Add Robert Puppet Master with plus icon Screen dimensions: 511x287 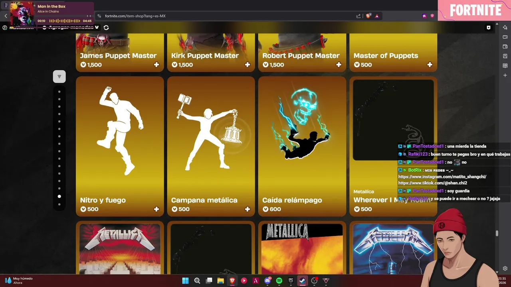(339, 65)
